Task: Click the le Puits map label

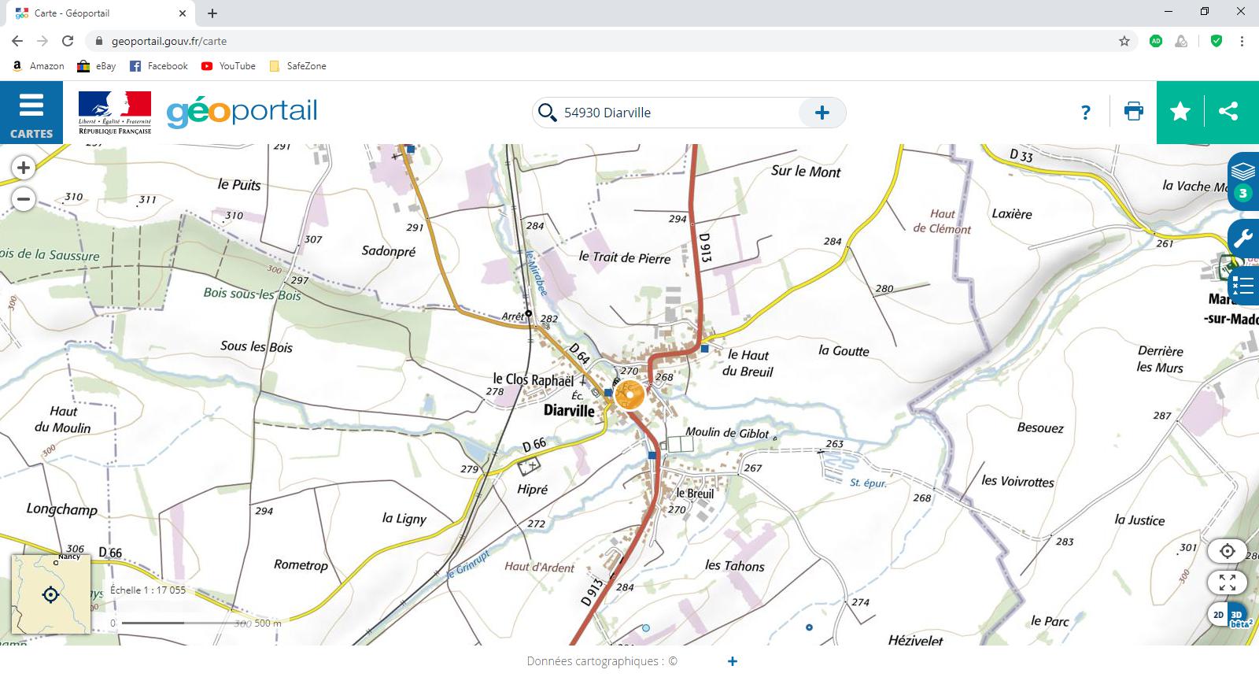Action: pyautogui.click(x=239, y=185)
